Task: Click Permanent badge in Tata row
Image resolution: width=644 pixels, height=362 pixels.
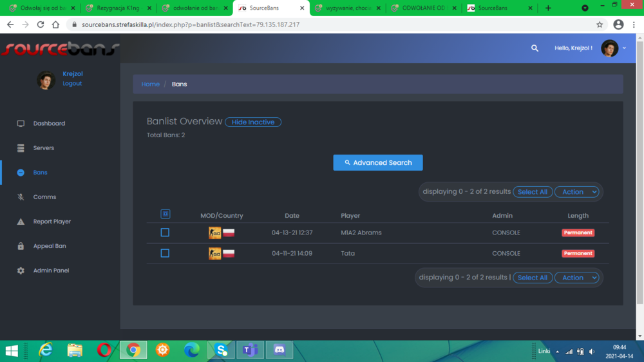Action: pos(578,254)
